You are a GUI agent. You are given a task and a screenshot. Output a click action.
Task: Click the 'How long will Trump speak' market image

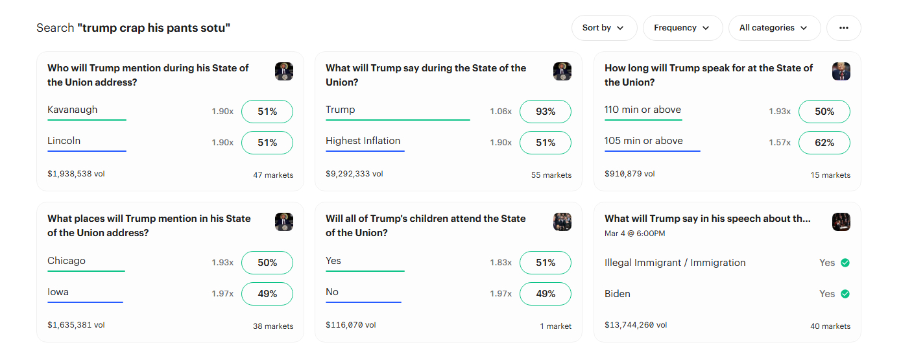(x=841, y=71)
